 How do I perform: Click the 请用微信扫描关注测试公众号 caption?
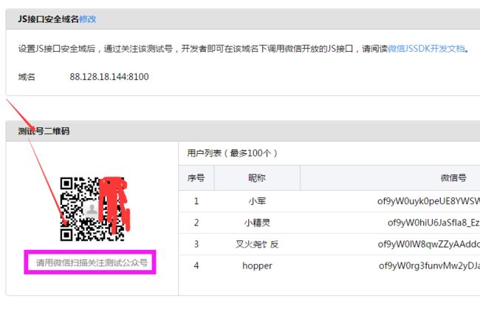pyautogui.click(x=92, y=262)
